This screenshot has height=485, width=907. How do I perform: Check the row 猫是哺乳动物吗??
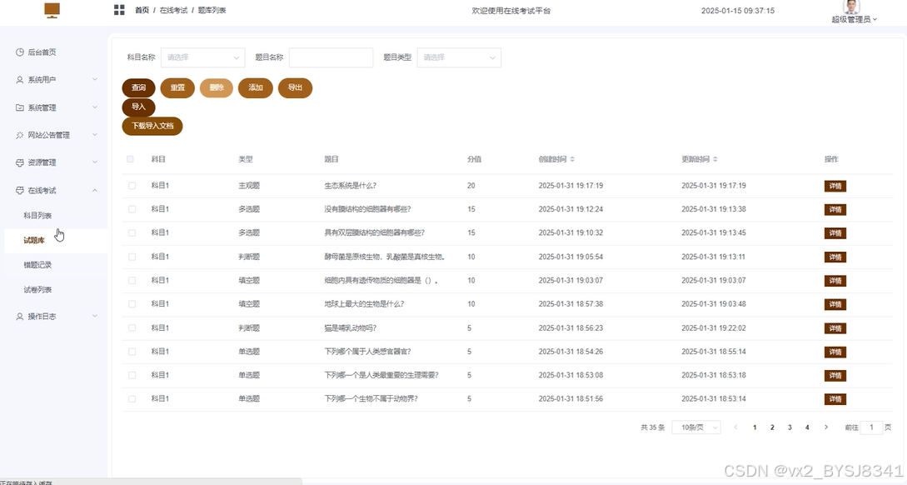pyautogui.click(x=132, y=328)
